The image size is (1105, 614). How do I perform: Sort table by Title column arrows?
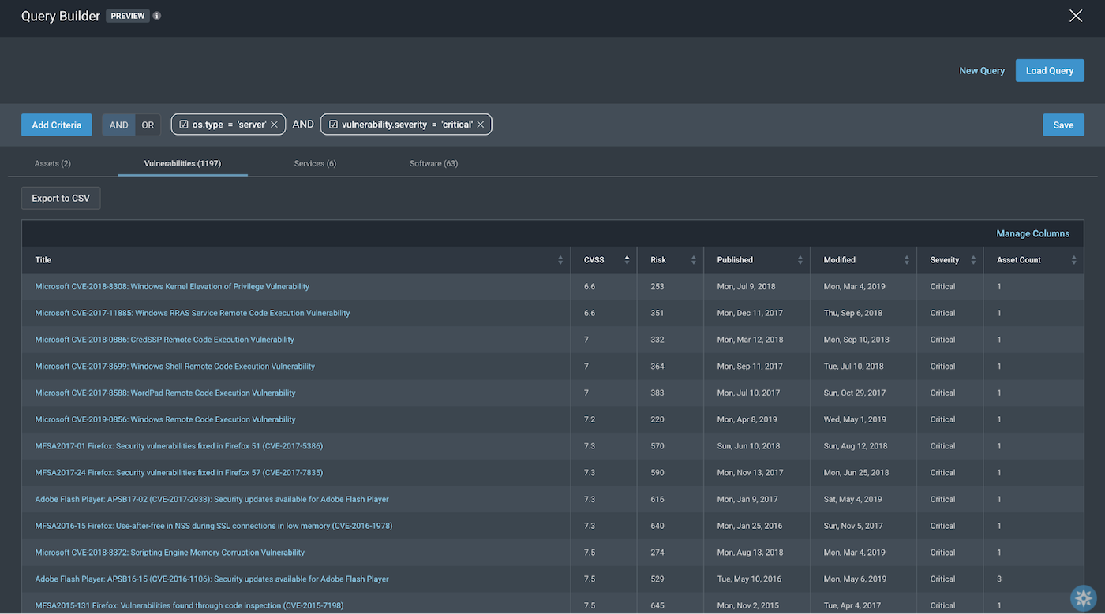point(560,260)
